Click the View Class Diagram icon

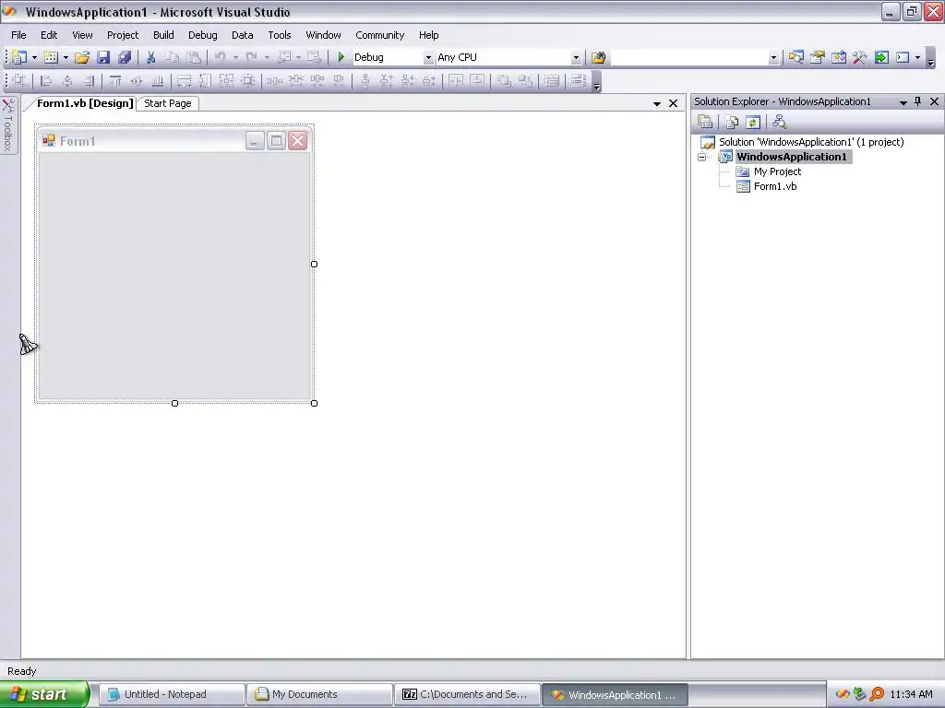click(x=779, y=123)
